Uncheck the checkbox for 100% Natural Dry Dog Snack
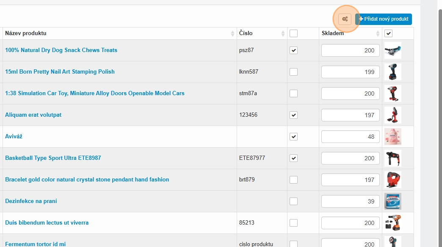This screenshot has height=247, width=442. (294, 50)
